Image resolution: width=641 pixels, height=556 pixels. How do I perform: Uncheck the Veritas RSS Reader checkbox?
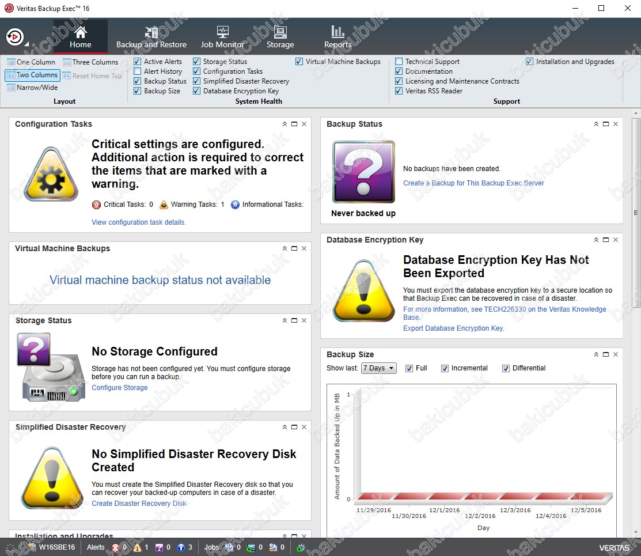(399, 91)
